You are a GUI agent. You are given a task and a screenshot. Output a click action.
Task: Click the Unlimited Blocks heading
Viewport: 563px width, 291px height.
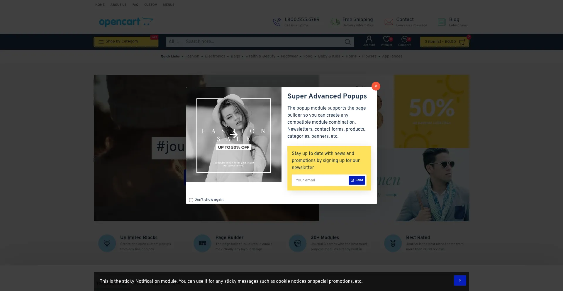click(x=139, y=238)
